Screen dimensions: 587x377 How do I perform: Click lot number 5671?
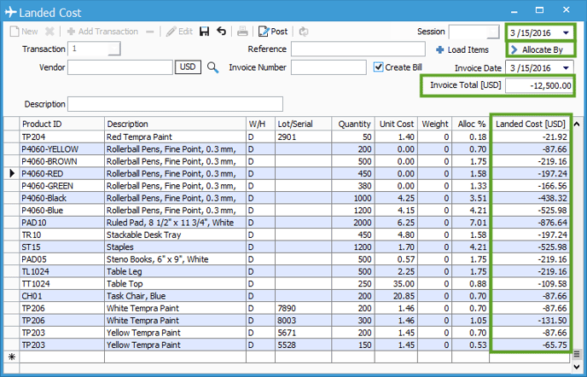coord(303,333)
